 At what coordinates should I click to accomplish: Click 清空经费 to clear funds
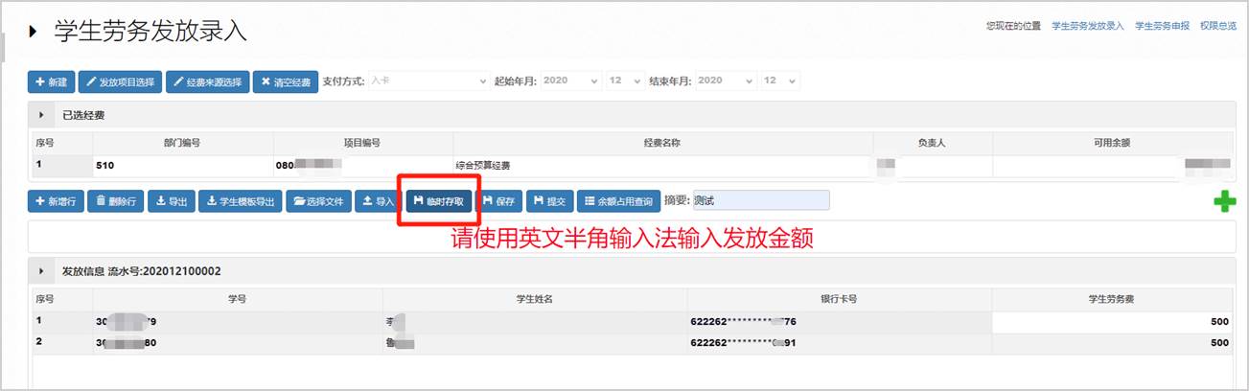tap(285, 82)
